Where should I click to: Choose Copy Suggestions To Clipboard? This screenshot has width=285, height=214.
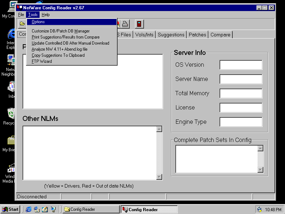[x=72, y=55]
